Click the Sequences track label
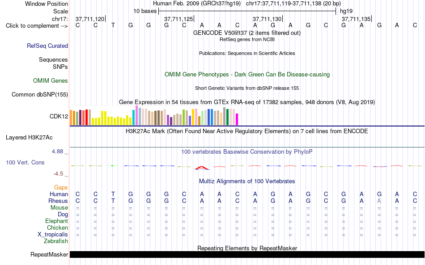425x265 pixels. click(53, 59)
